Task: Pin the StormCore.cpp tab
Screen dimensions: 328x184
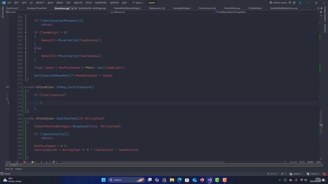Action: [72, 8]
